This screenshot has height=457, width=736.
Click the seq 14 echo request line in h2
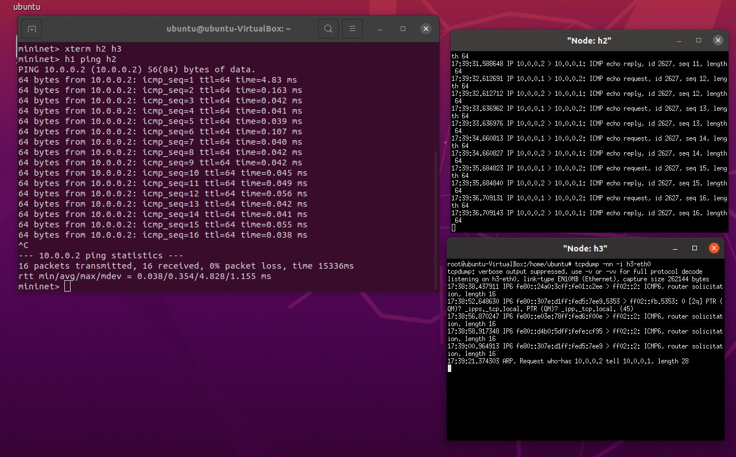coord(590,142)
